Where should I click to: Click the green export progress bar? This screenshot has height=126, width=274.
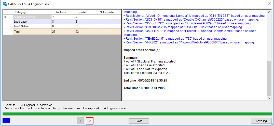pos(137,114)
